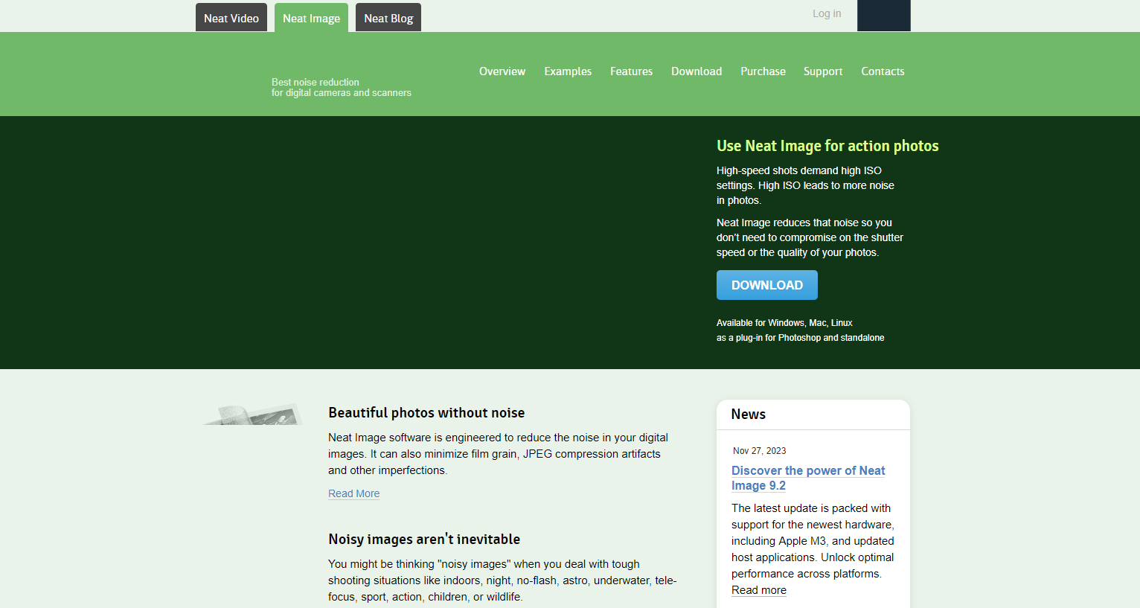
Task: Open Download in the navigation bar
Action: click(x=696, y=71)
